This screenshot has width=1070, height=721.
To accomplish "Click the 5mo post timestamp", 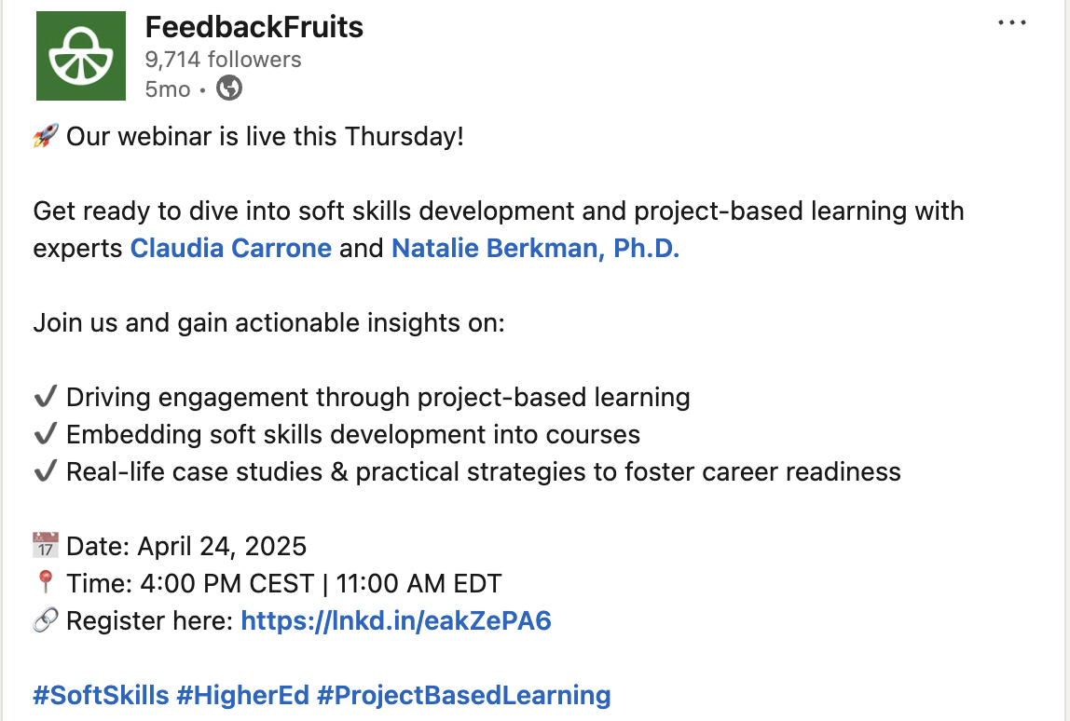I will click(168, 89).
